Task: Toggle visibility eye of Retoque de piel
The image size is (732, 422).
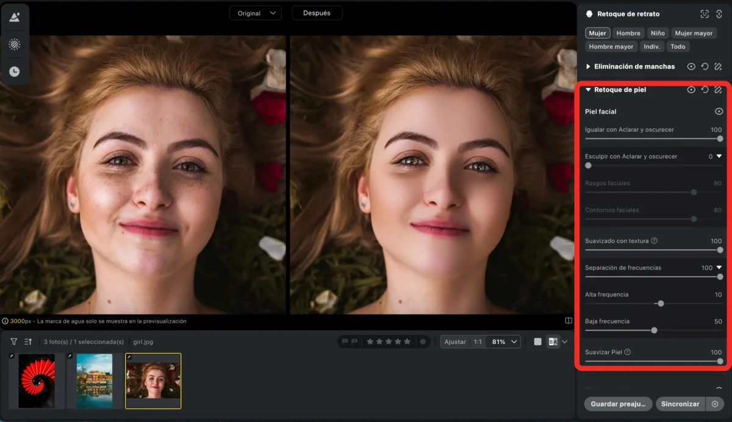Action: [x=691, y=90]
